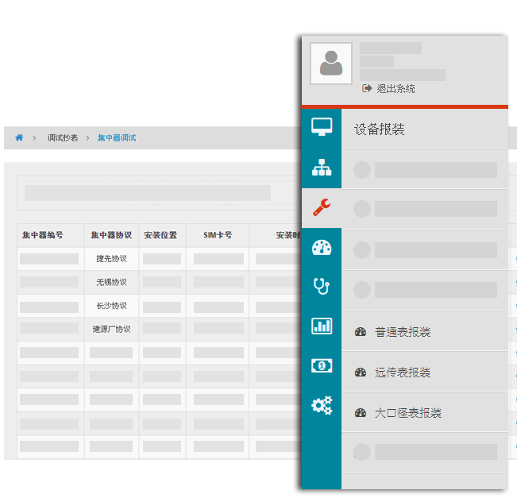Select 普通表报装 menu item
Image resolution: width=517 pixels, height=498 pixels.
click(402, 332)
